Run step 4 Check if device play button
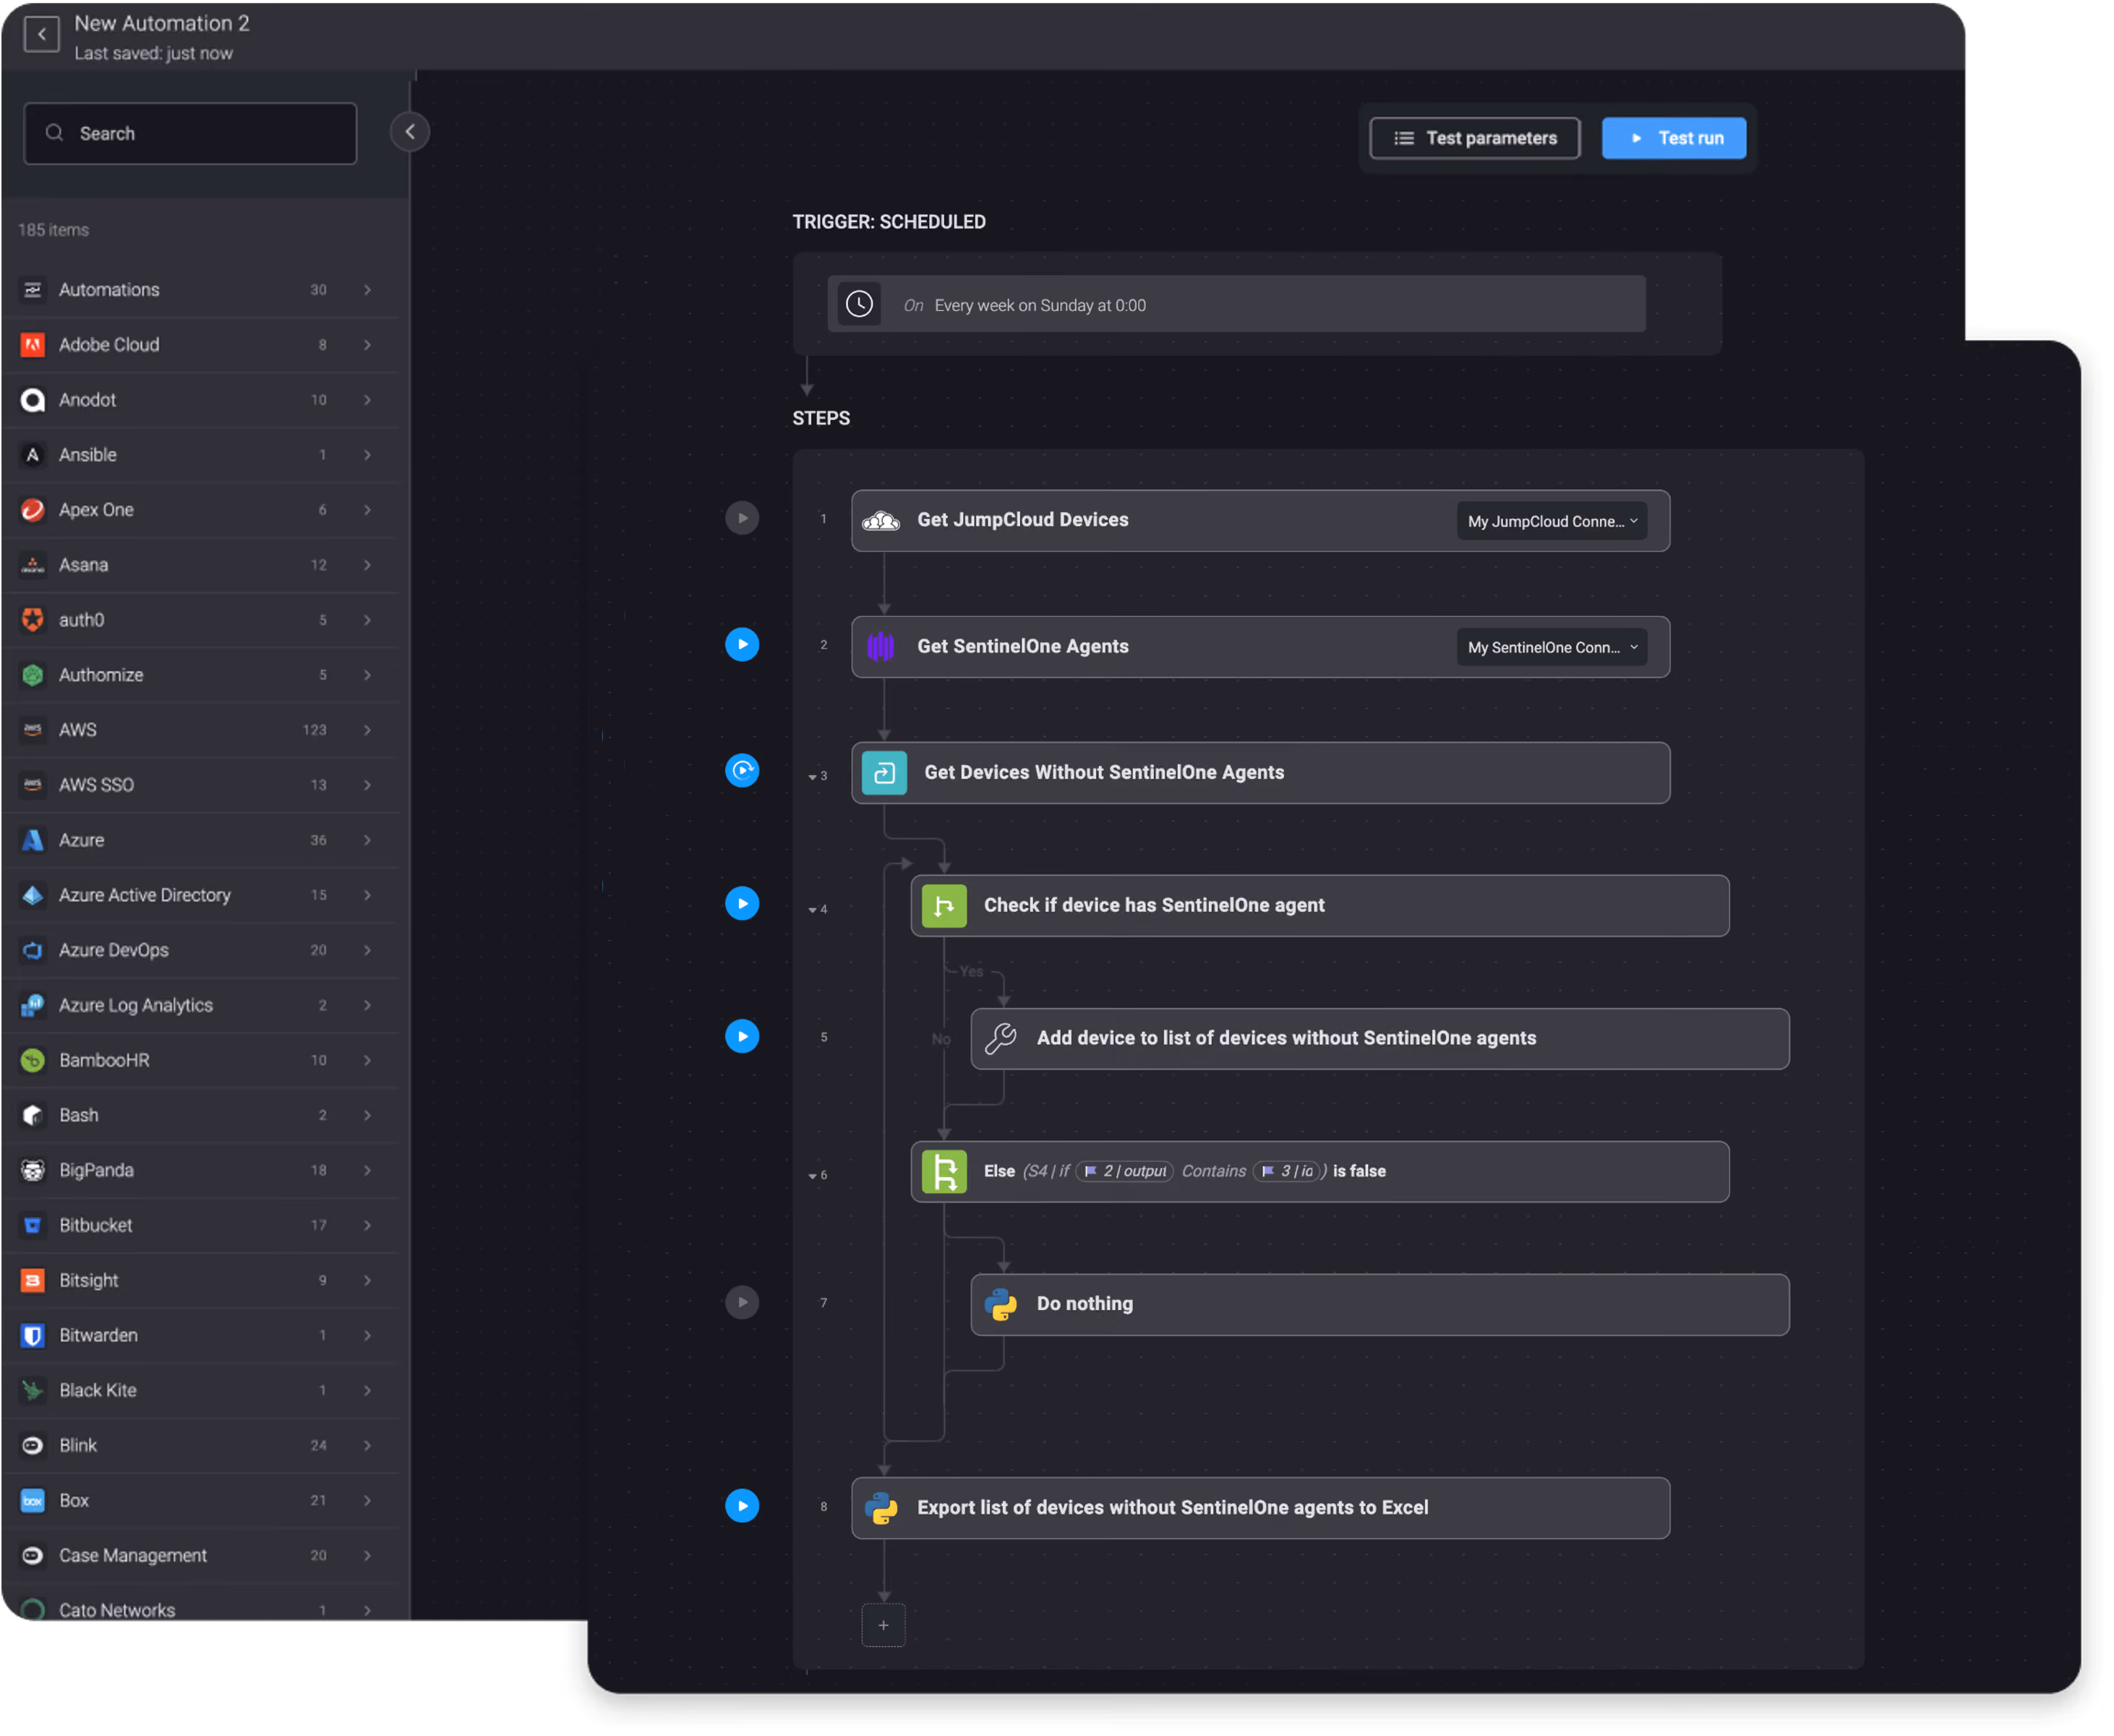Screen dimensions: 2114x1736 pyautogui.click(x=743, y=905)
